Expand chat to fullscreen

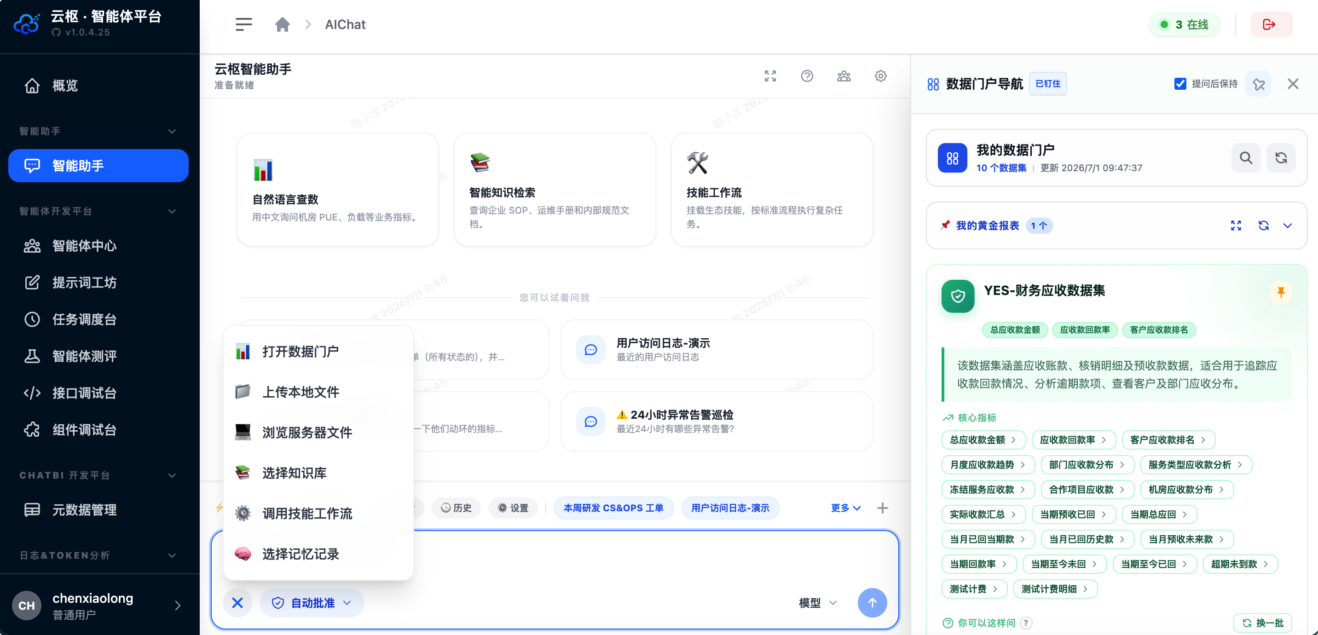(770, 76)
